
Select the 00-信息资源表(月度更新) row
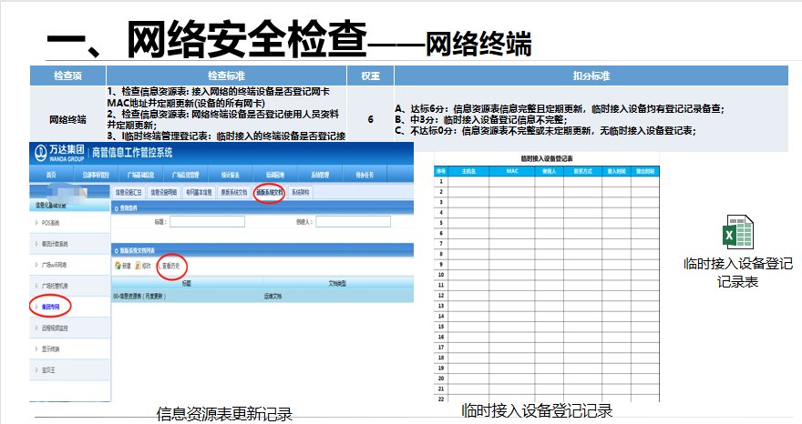click(x=262, y=296)
